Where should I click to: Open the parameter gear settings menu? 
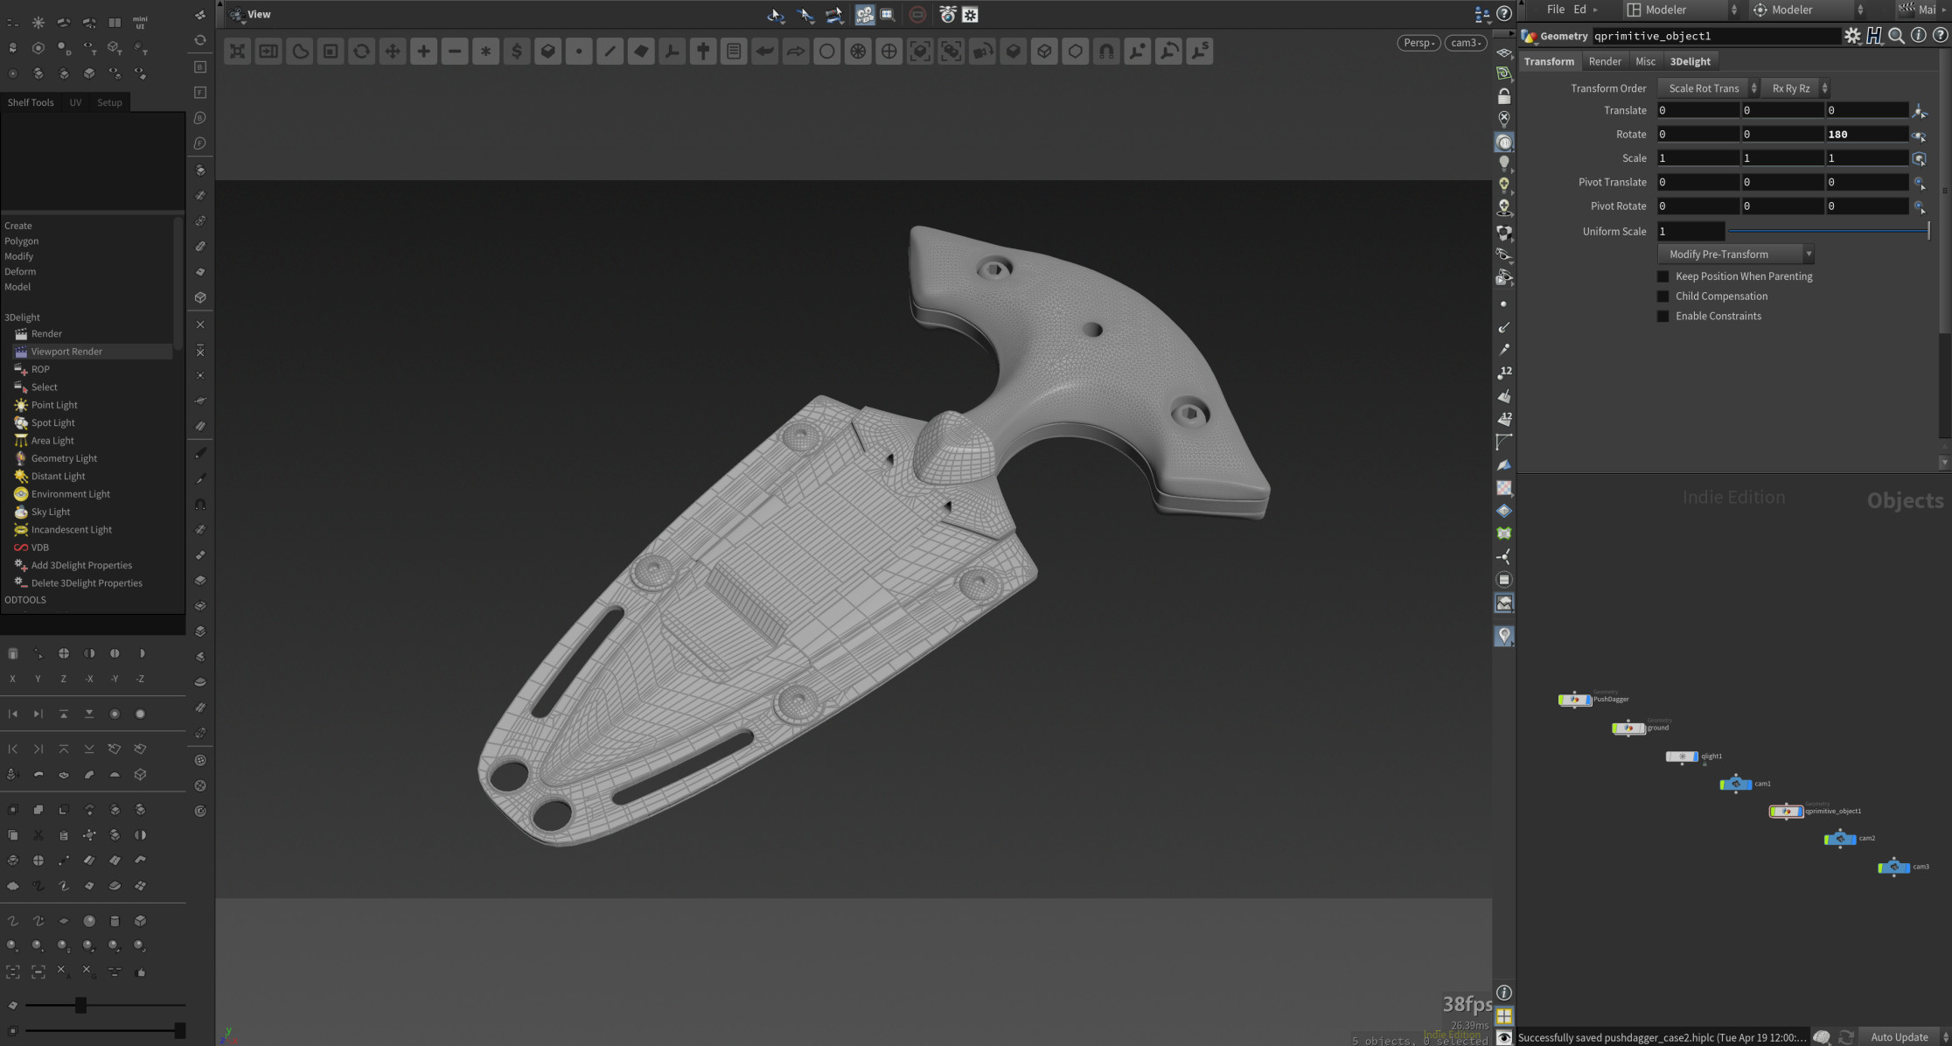tap(1852, 36)
